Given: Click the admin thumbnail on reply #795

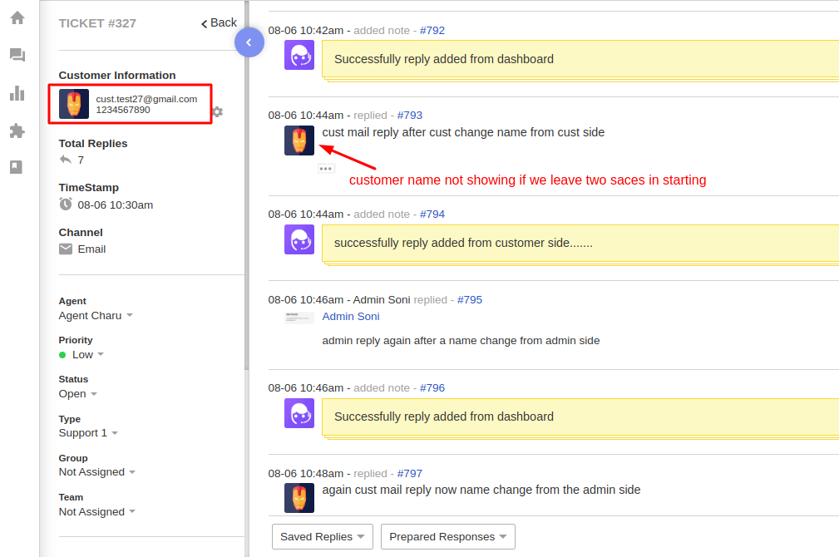Looking at the screenshot, I should coord(299,318).
